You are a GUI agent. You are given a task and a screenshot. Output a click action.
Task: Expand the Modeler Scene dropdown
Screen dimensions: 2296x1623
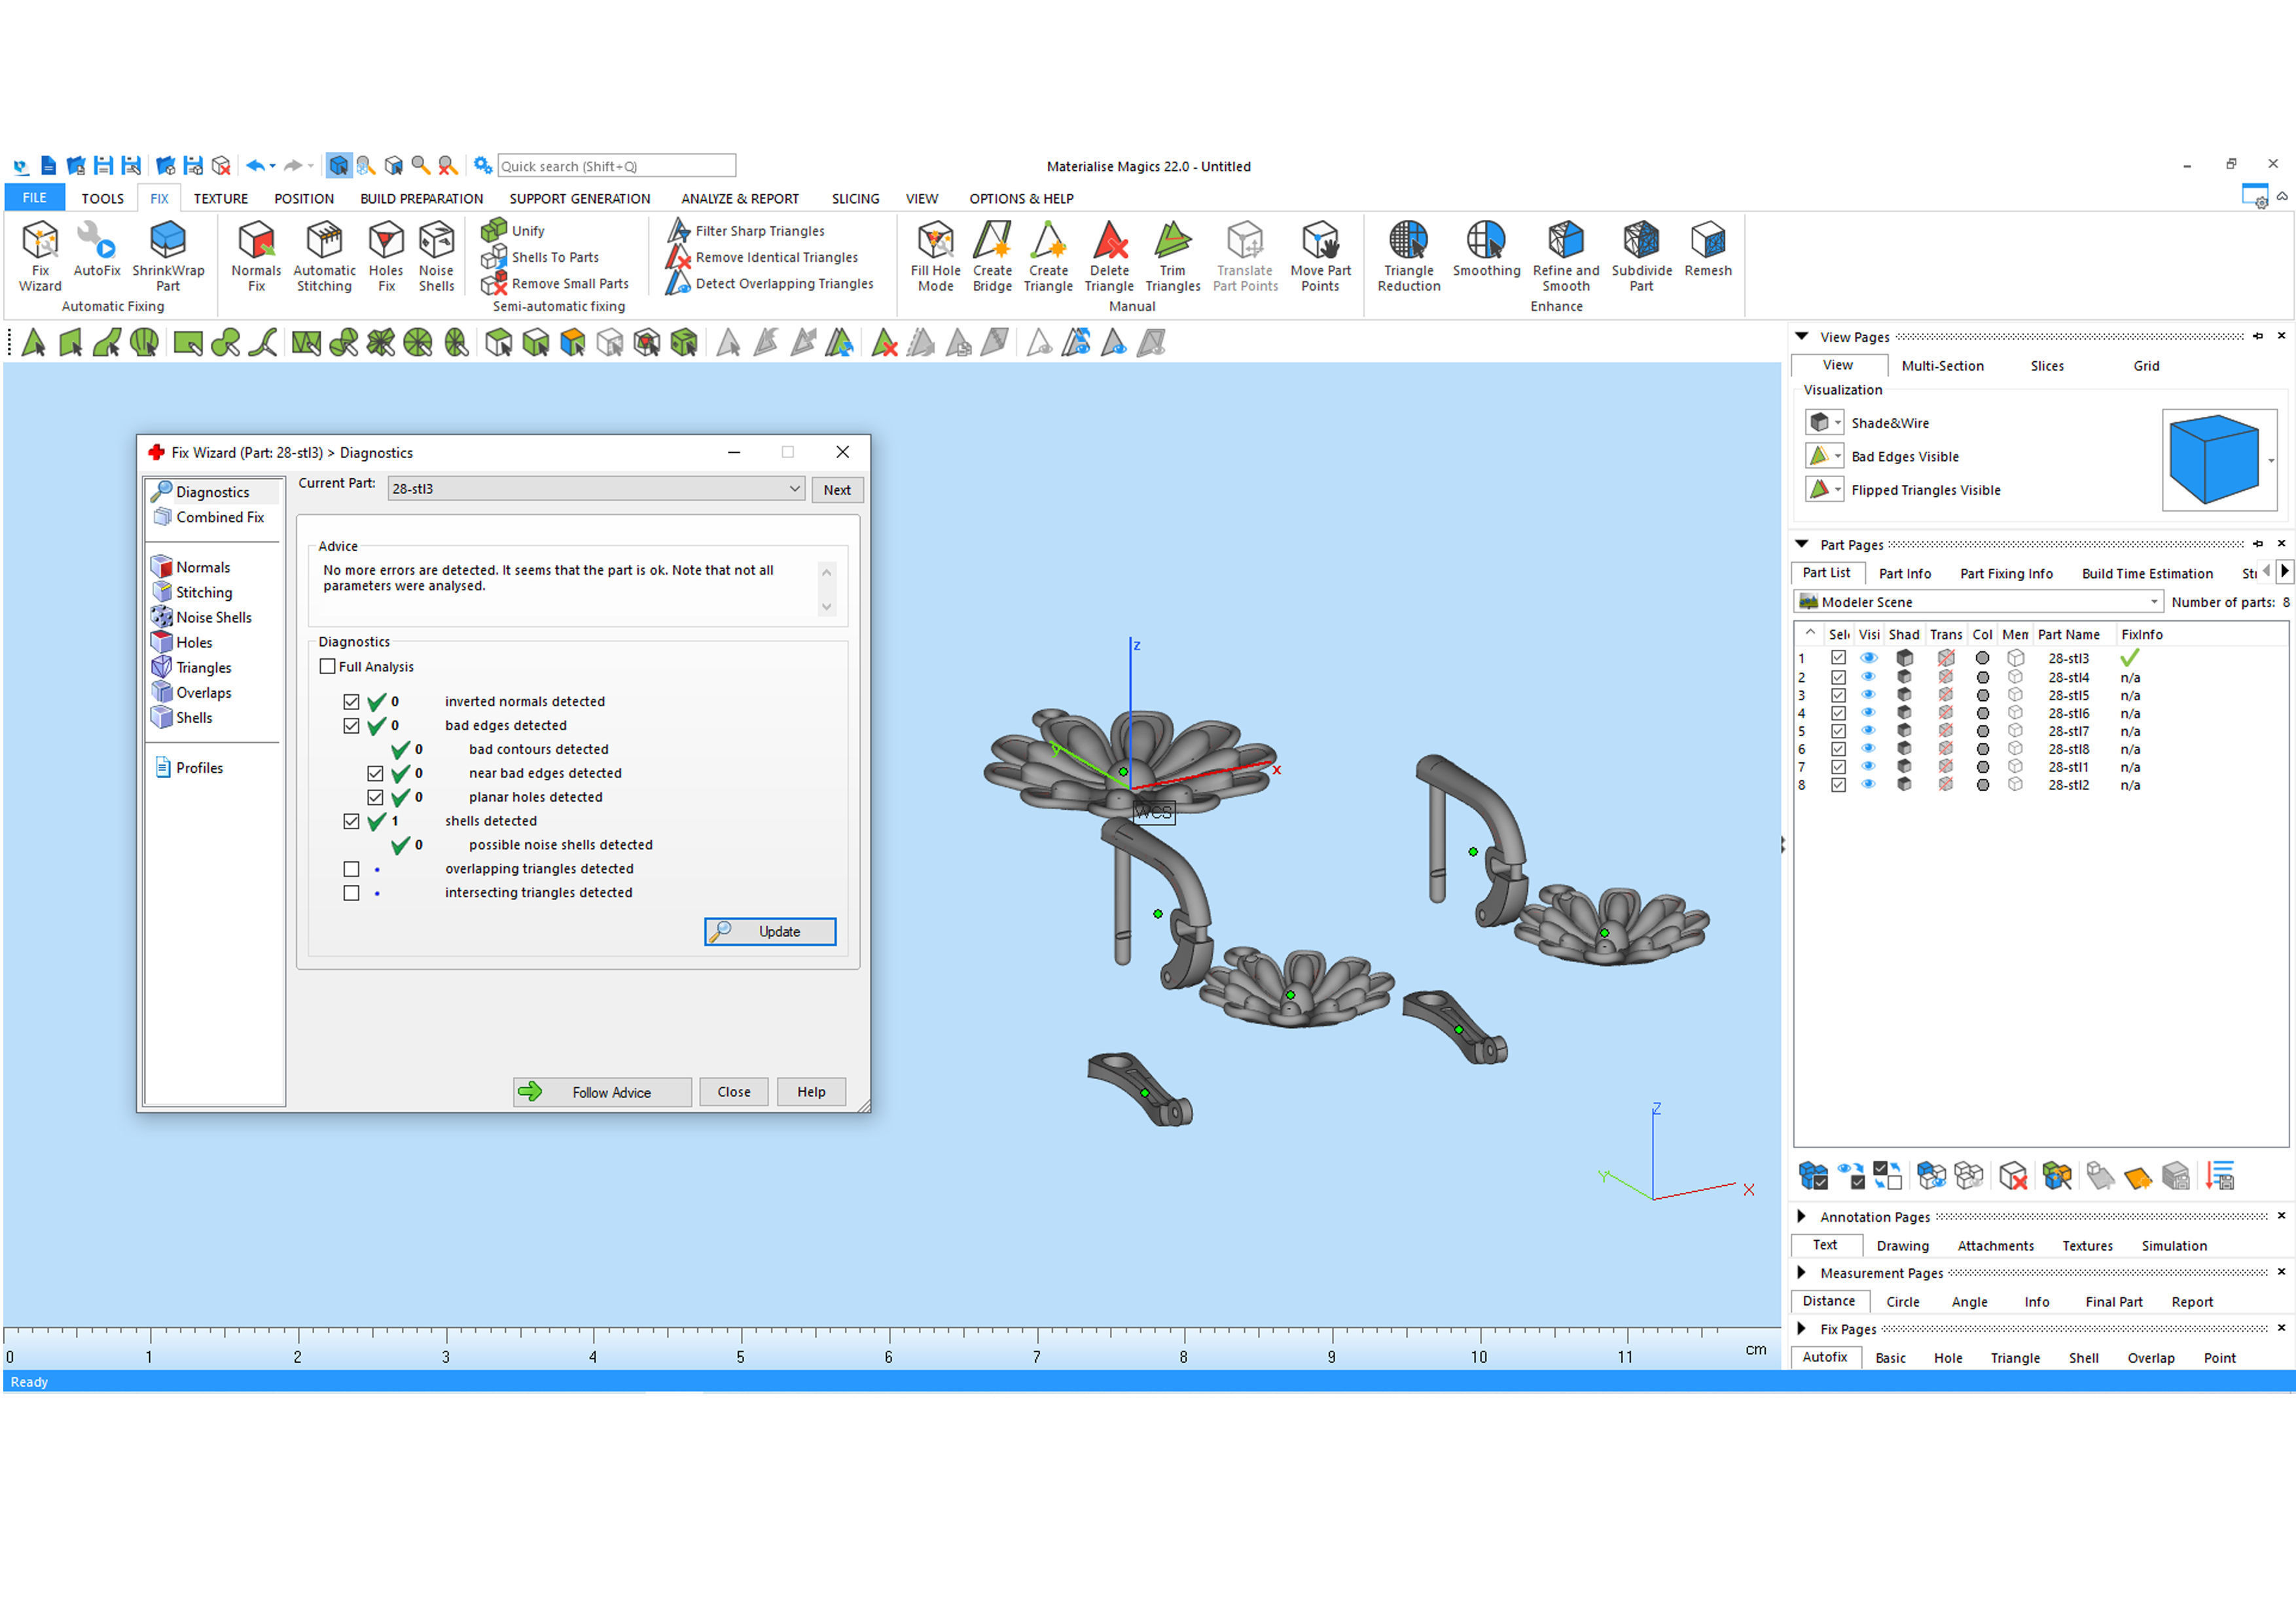pos(2153,602)
